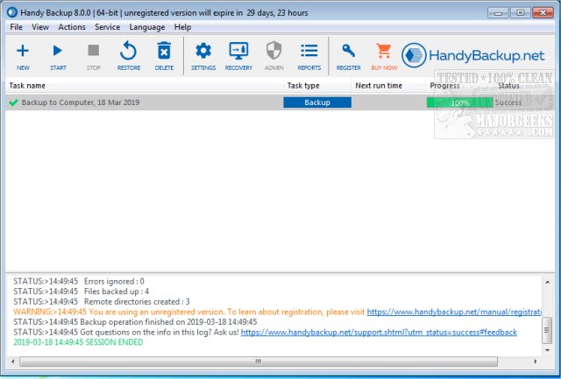
Task: Open the RESTORE tool
Action: 129,56
